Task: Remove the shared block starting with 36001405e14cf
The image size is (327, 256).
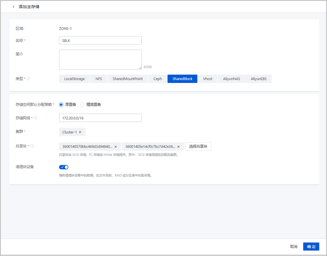Action: [x=178, y=146]
